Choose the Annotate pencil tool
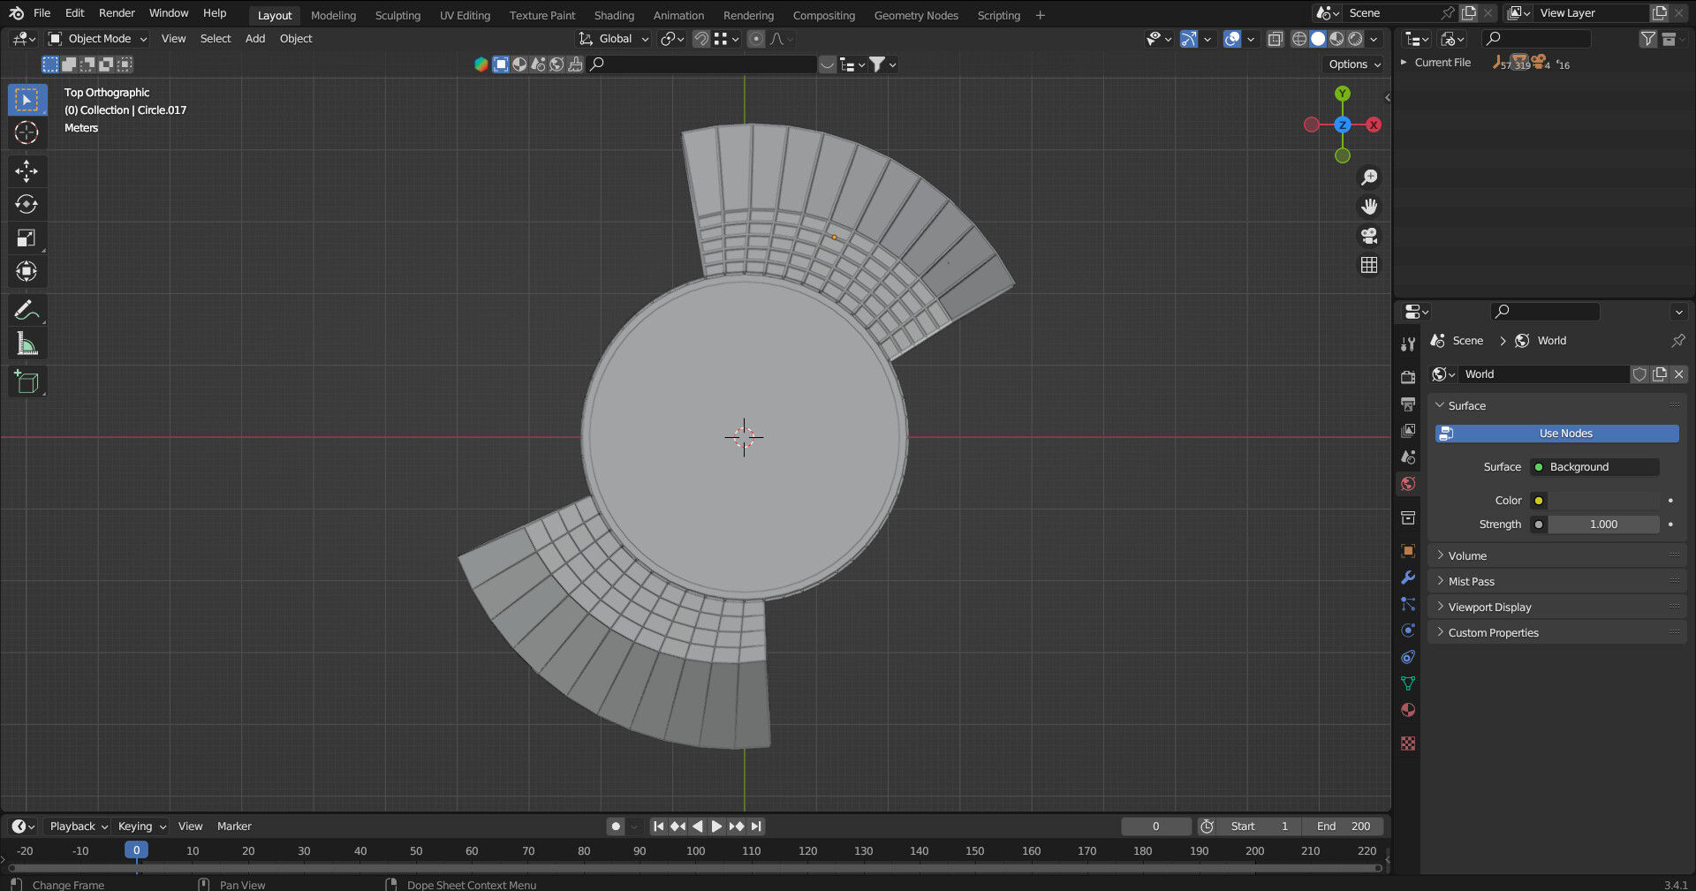Viewport: 1696px width, 891px height. [26, 310]
